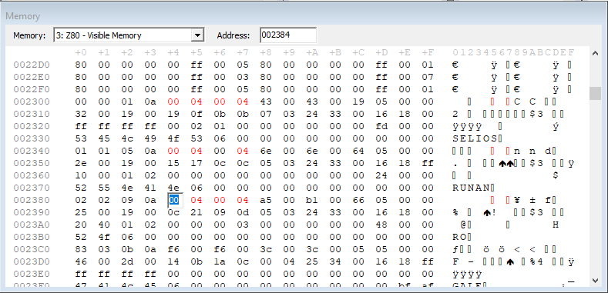Click the scrollbar down arrow in the memory view
608x293 pixels.
click(x=595, y=280)
